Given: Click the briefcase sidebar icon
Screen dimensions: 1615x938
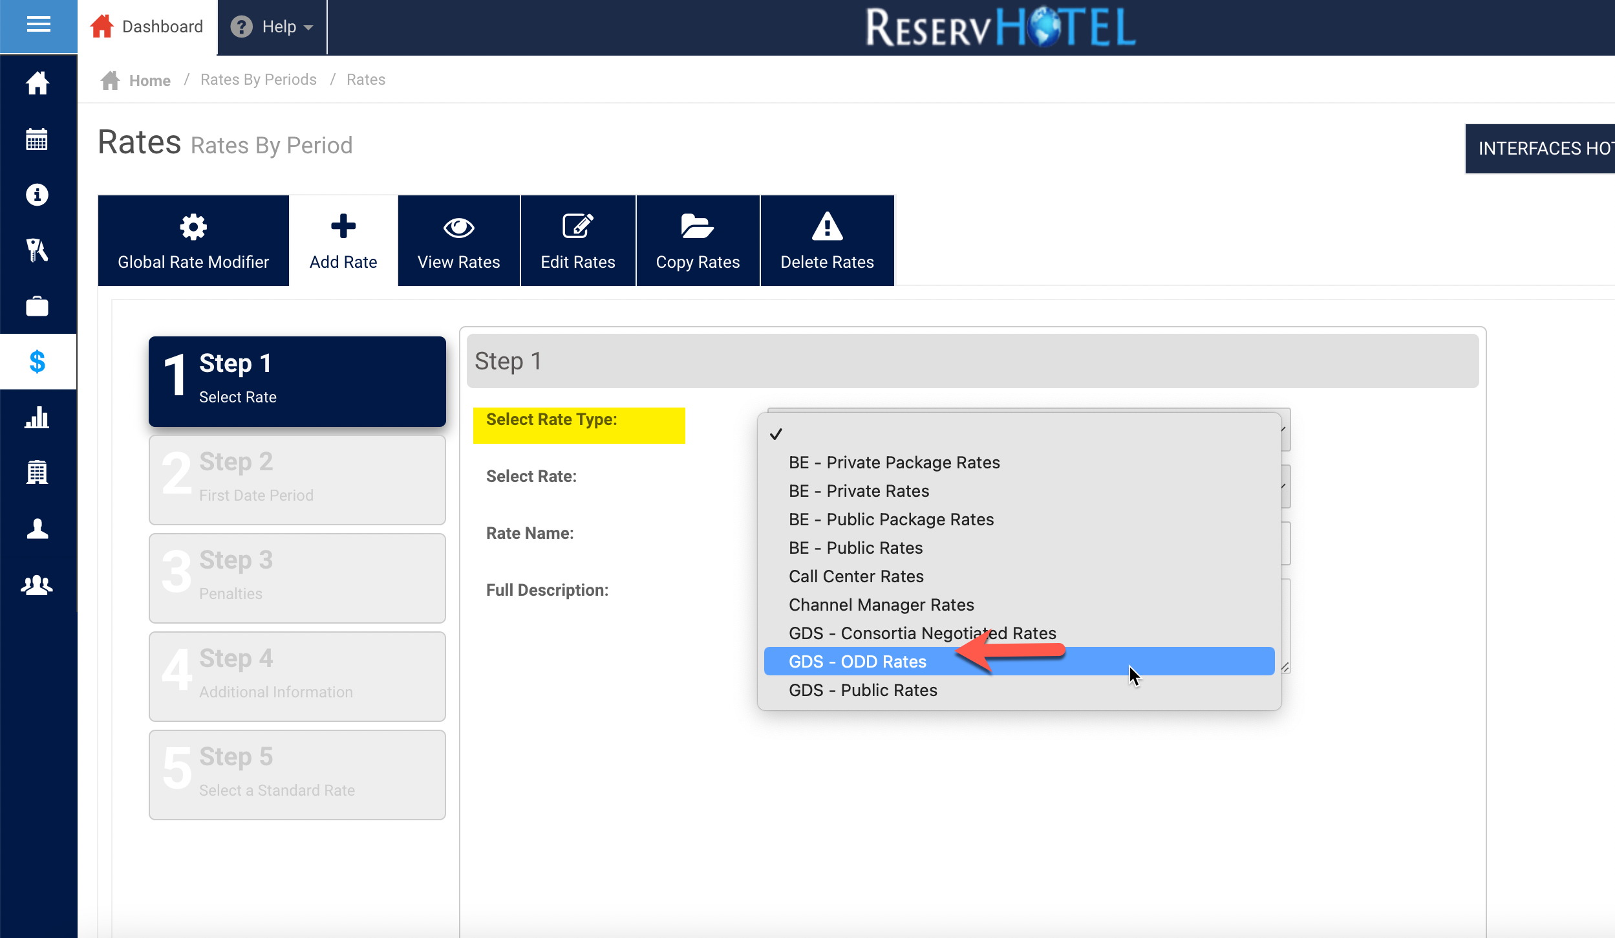Looking at the screenshot, I should (37, 306).
